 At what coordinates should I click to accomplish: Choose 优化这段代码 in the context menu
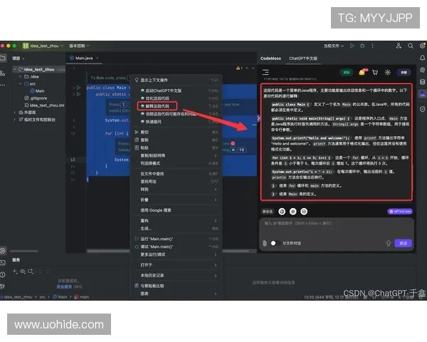pos(155,98)
